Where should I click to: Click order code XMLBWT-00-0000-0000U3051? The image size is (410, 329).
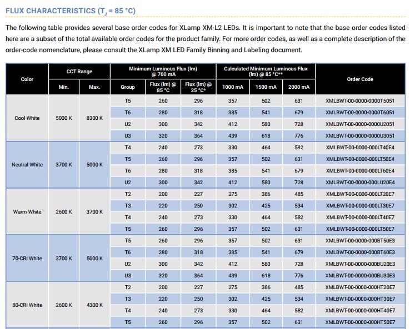360,136
